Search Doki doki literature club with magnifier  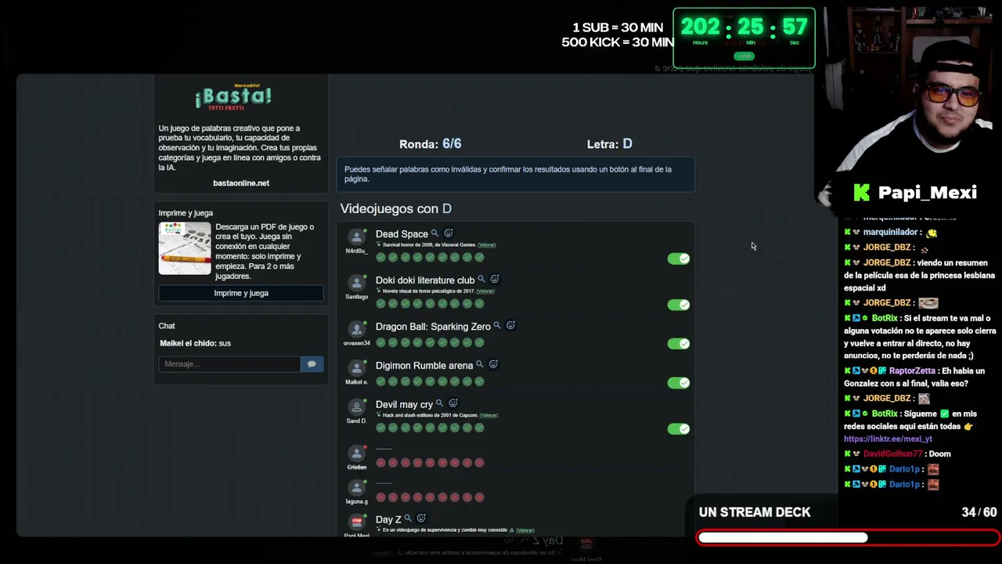[x=481, y=280]
